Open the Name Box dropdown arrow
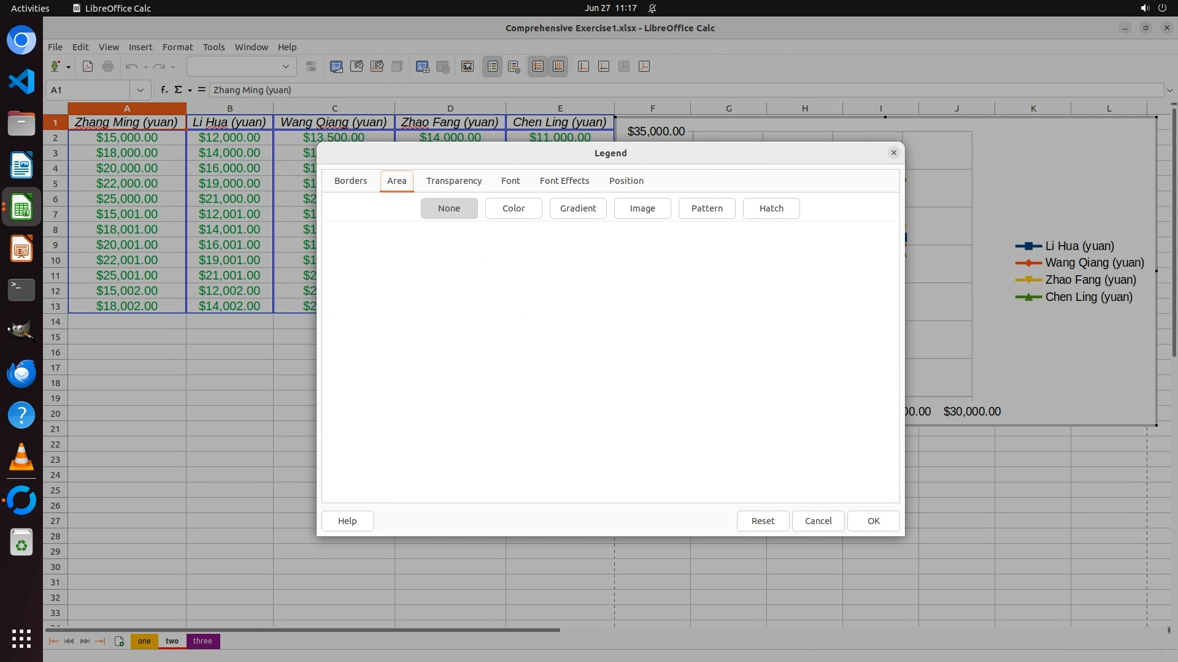This screenshot has width=1178, height=662. click(141, 90)
